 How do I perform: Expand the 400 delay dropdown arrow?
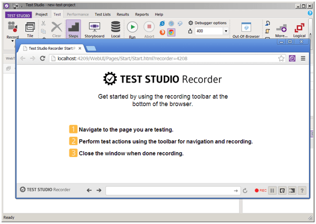click(x=226, y=31)
